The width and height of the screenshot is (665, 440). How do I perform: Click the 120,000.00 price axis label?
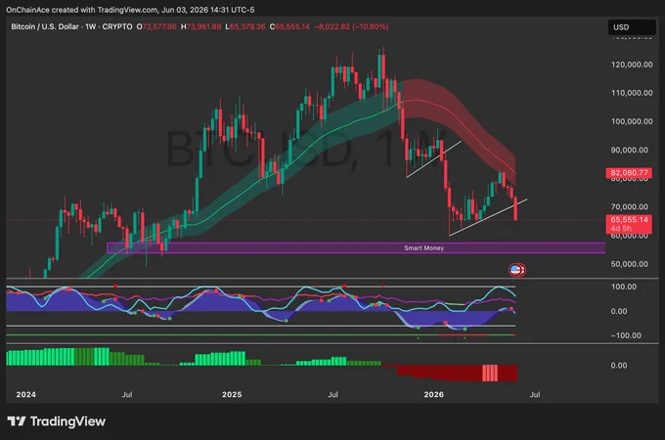click(632, 65)
